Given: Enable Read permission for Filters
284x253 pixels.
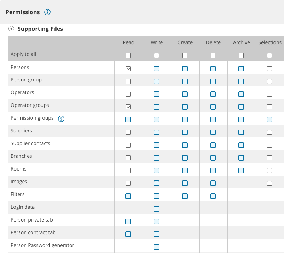Looking at the screenshot, I should coord(128,196).
